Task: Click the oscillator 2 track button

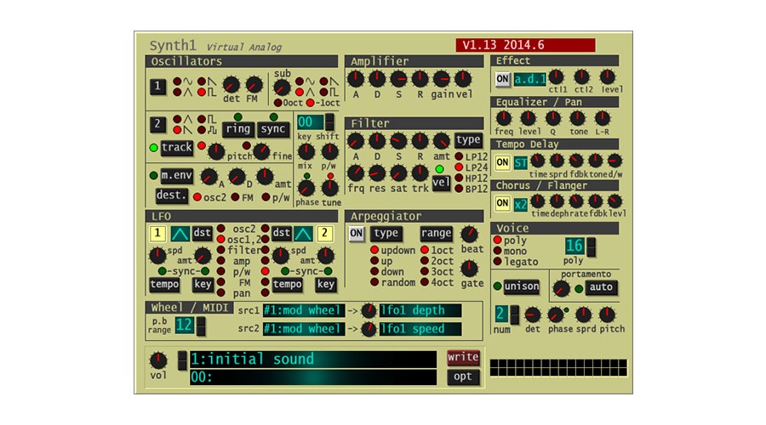Action: pyautogui.click(x=176, y=148)
